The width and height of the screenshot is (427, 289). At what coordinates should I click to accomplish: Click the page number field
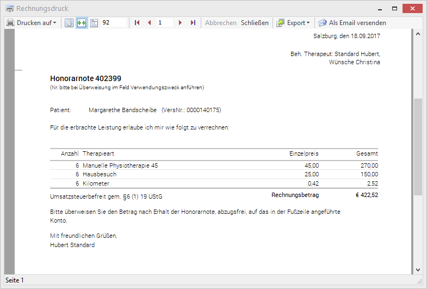point(164,23)
